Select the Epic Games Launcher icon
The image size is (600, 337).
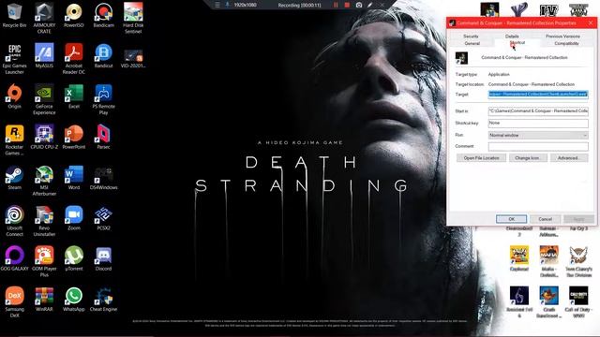(15, 59)
